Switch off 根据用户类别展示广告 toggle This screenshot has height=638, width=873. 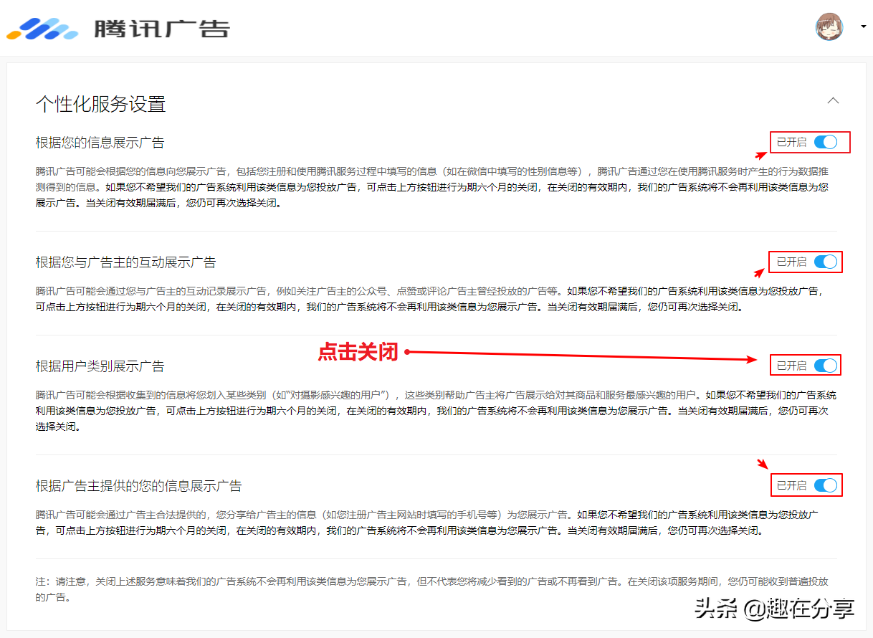[826, 366]
